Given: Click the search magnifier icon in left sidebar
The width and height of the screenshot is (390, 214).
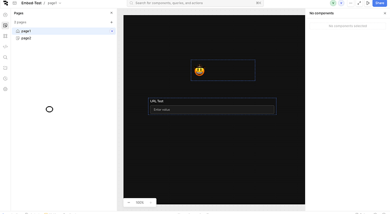Looking at the screenshot, I should click(x=5, y=57).
